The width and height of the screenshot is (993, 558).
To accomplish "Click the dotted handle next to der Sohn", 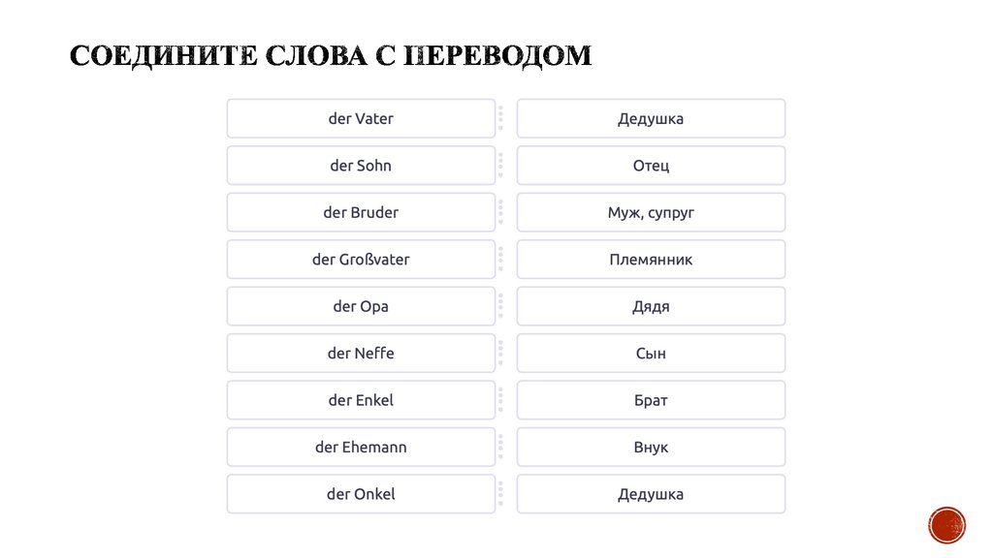I will click(x=500, y=166).
